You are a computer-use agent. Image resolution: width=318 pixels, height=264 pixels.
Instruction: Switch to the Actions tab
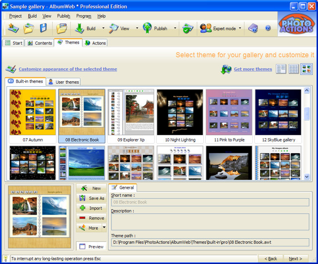click(95, 43)
